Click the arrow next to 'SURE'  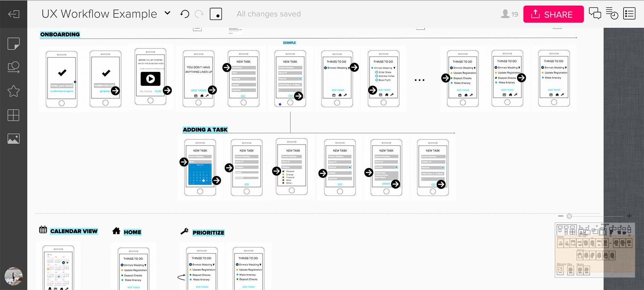coord(167,90)
